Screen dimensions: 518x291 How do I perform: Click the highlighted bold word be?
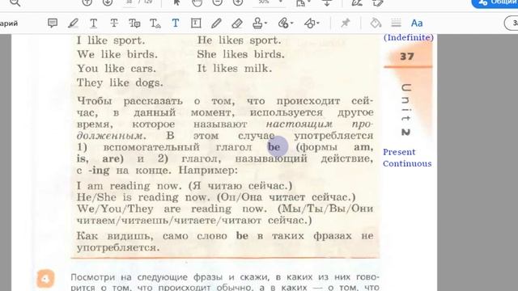(274, 147)
